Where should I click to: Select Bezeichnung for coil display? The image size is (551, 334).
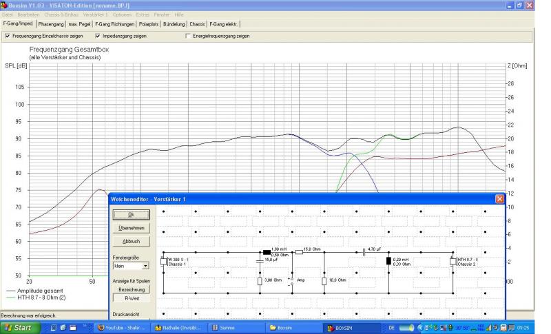click(x=131, y=290)
